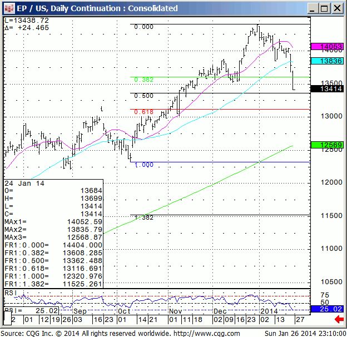Image resolution: width=347 pixels, height=337 pixels.
Task: Click the magenta 14053 price label
Action: pyautogui.click(x=327, y=47)
